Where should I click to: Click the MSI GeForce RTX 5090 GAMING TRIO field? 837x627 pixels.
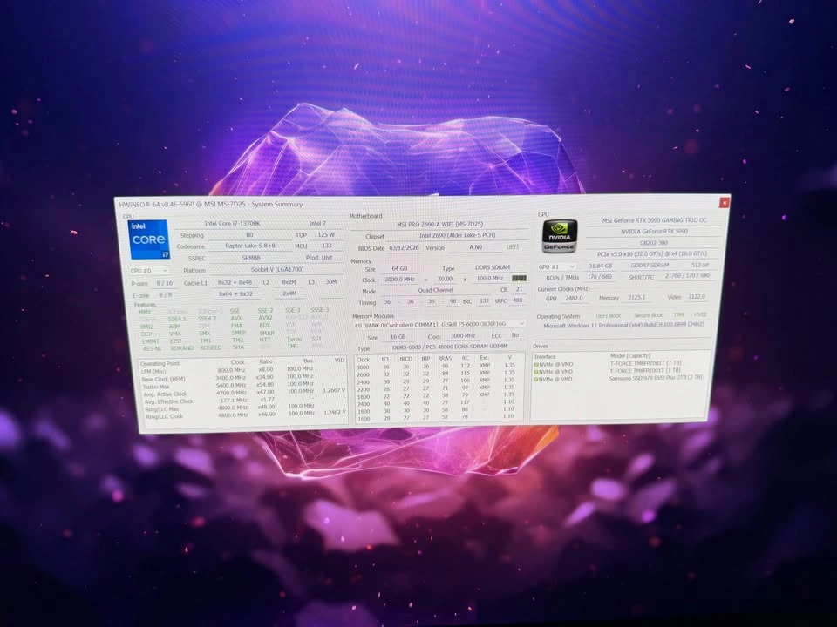(x=654, y=220)
